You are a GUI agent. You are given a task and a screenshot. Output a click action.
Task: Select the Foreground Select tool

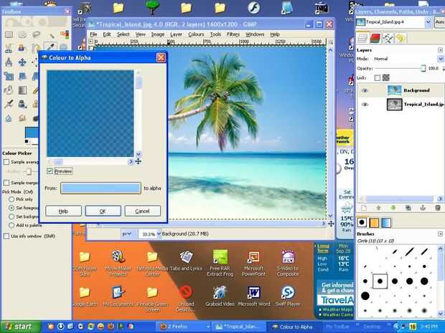(x=22, y=48)
